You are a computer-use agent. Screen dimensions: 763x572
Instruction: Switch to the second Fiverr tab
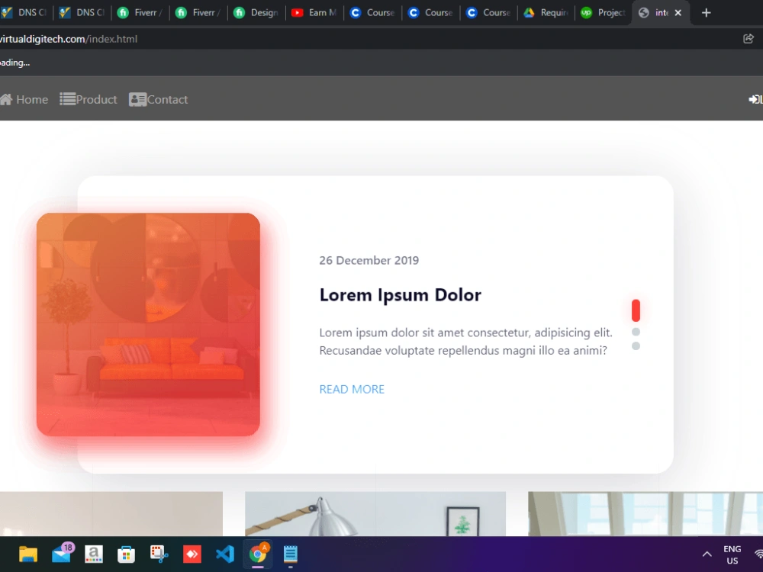[x=198, y=13]
